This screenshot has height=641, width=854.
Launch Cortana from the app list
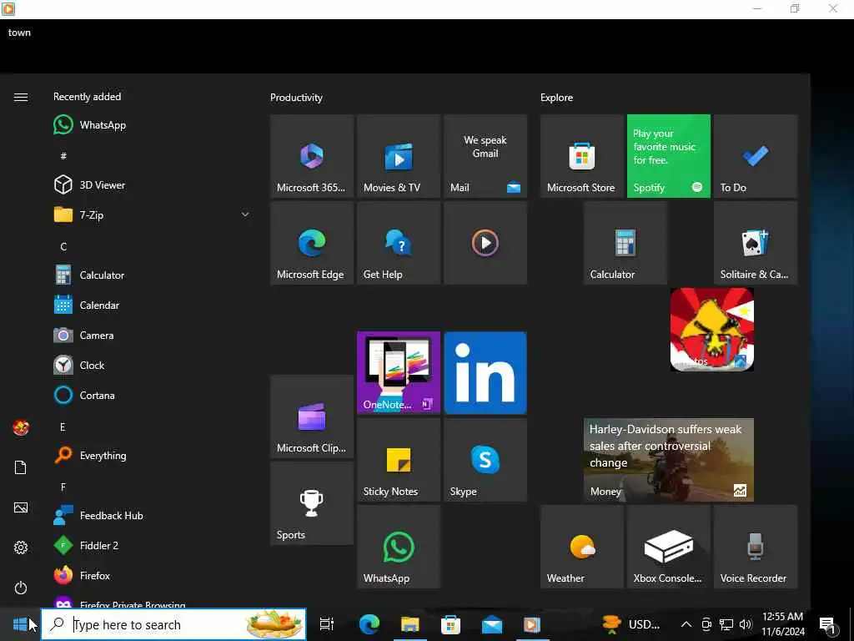tap(153, 395)
